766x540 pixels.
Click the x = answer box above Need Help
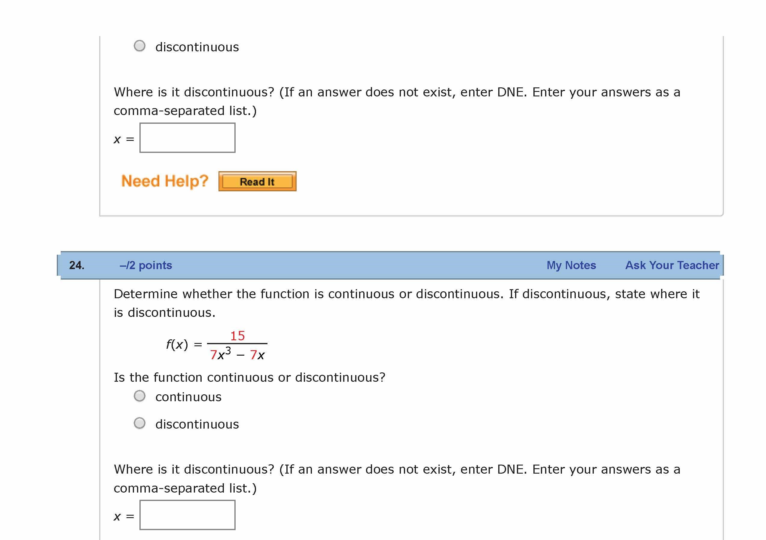[x=187, y=138]
